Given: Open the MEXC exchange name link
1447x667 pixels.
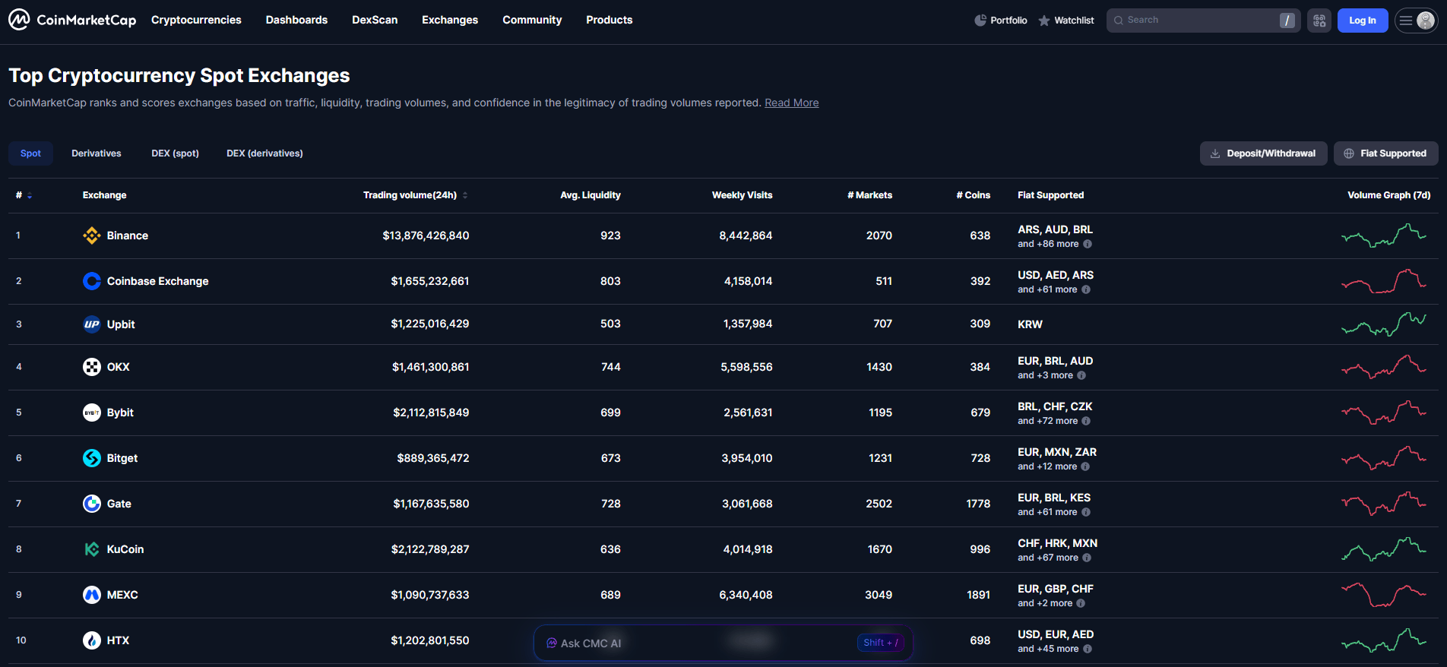Looking at the screenshot, I should tap(122, 595).
